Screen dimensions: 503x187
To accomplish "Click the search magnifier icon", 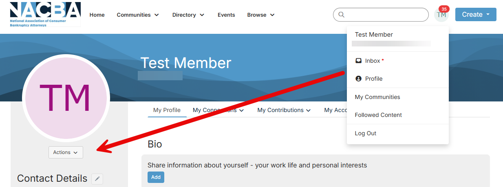I will tap(342, 15).
